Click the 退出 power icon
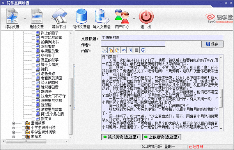 coord(146,16)
